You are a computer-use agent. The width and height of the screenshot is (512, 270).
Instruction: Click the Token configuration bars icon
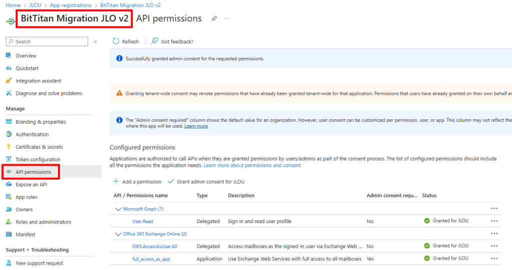pos(9,159)
